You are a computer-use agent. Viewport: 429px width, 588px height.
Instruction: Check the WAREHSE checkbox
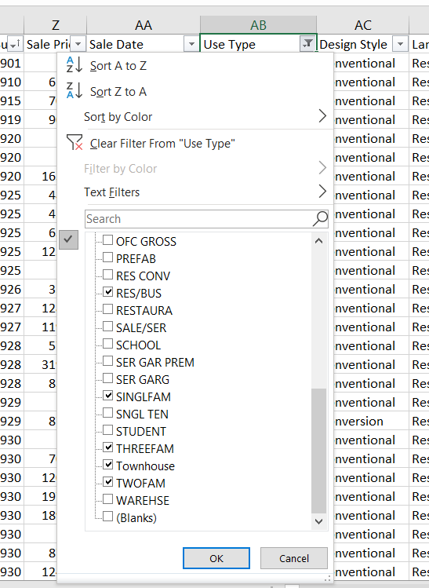[108, 499]
